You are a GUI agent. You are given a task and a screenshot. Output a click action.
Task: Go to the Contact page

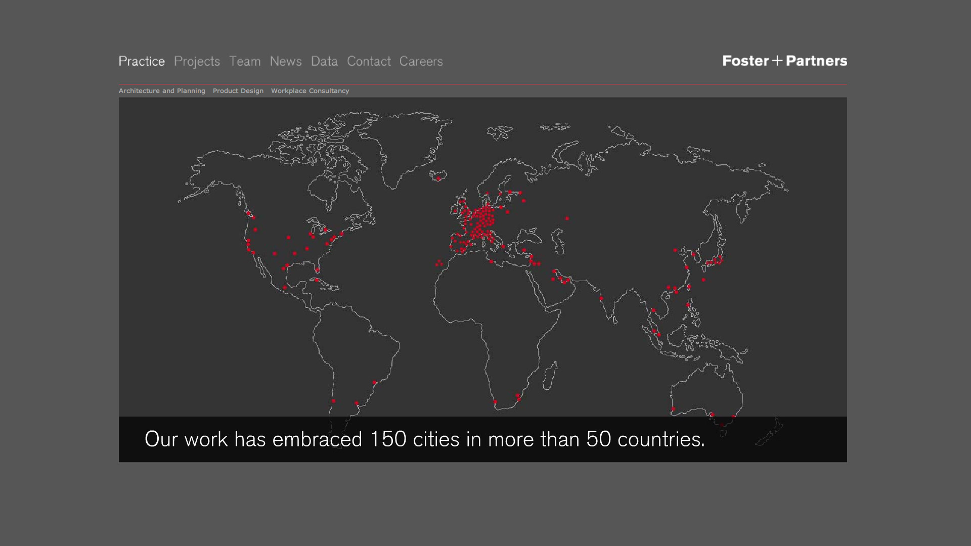[369, 61]
